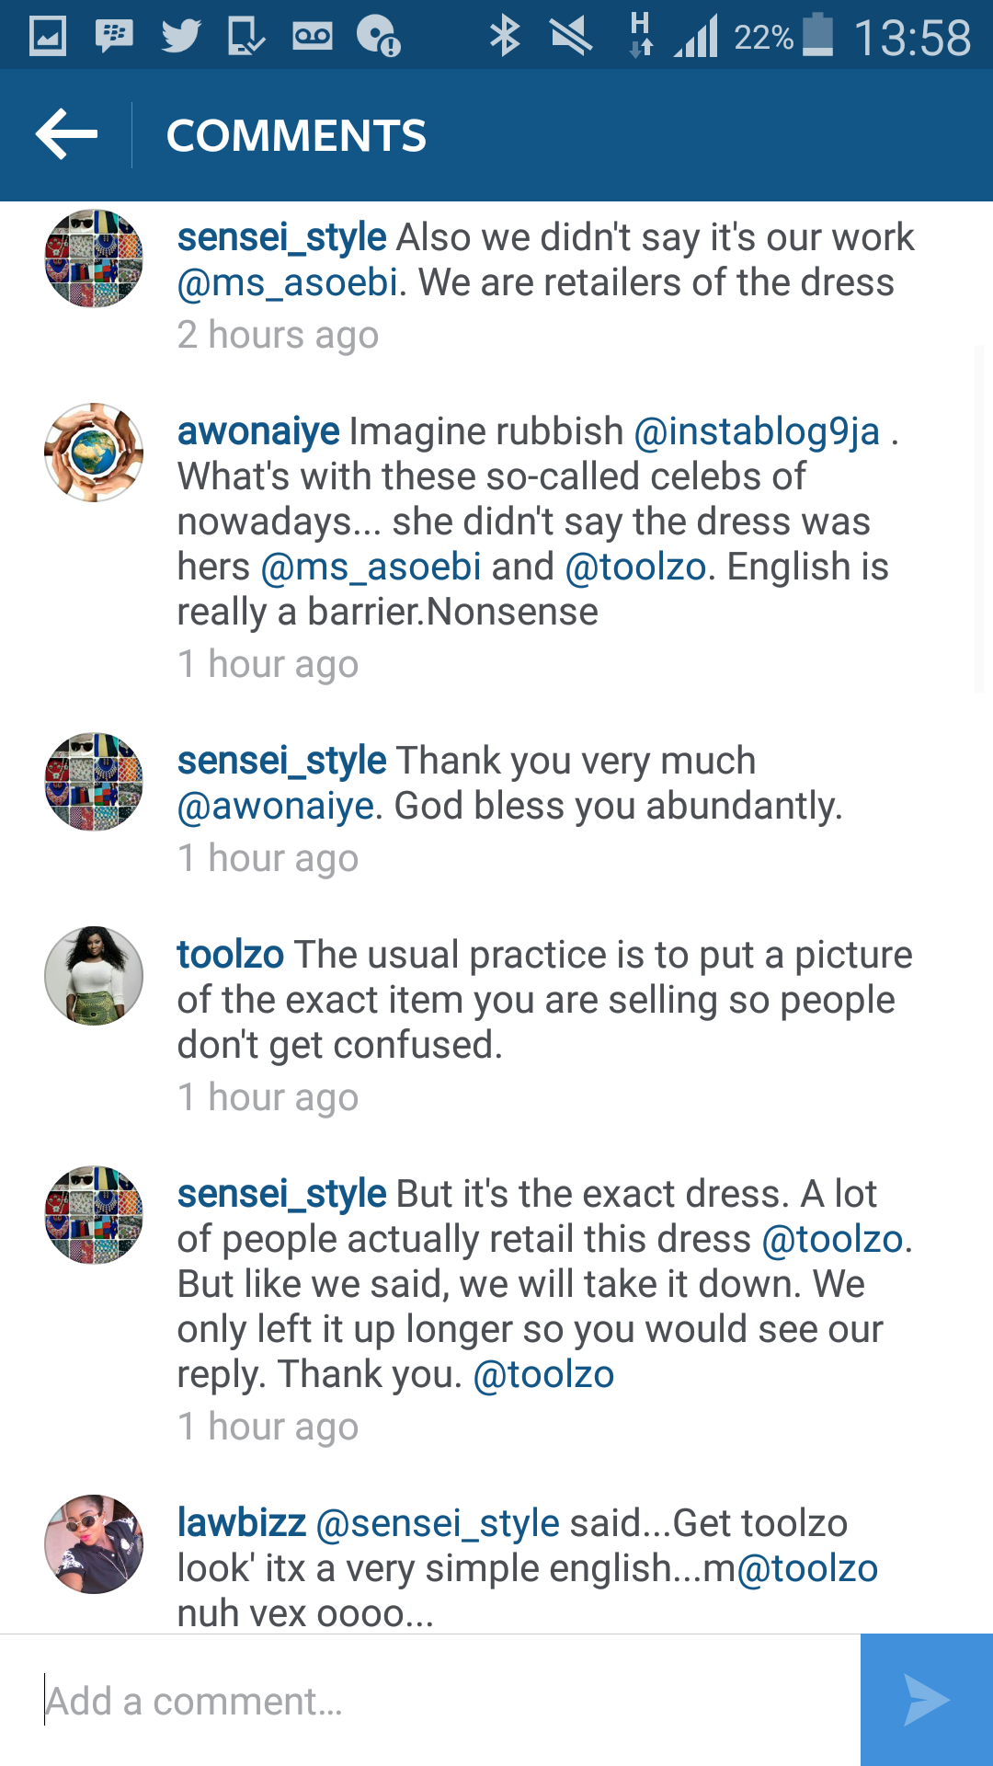The height and width of the screenshot is (1766, 993).
Task: Tap the picture gallery notification icon
Action: (x=48, y=37)
